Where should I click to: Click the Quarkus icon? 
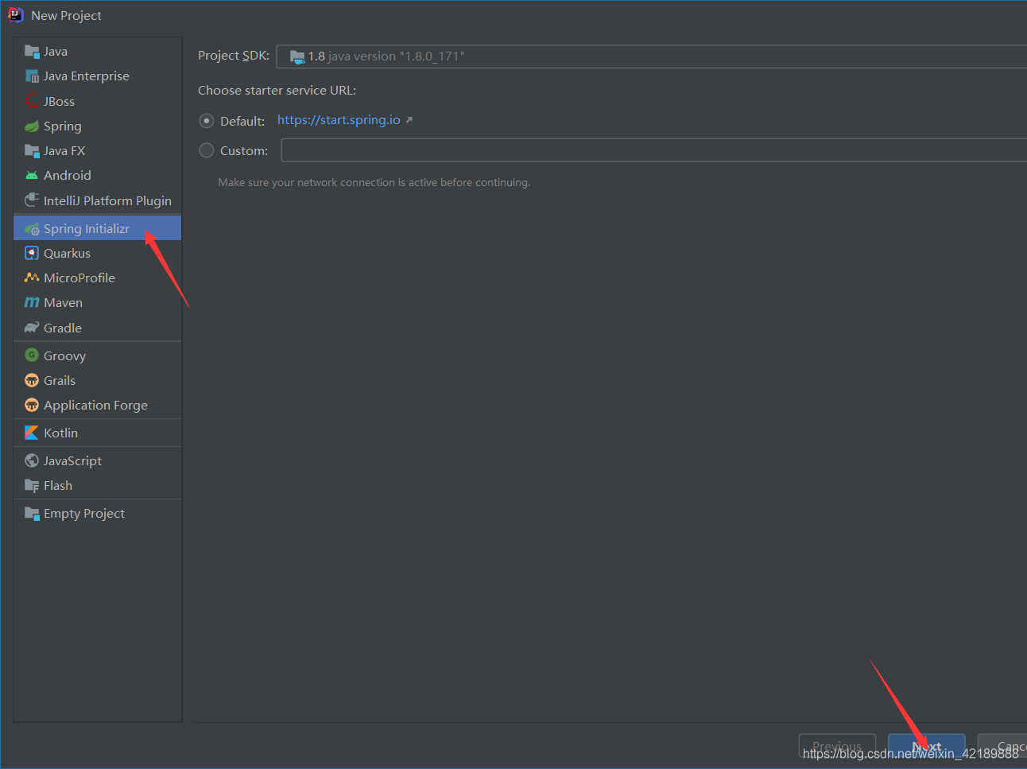click(32, 253)
